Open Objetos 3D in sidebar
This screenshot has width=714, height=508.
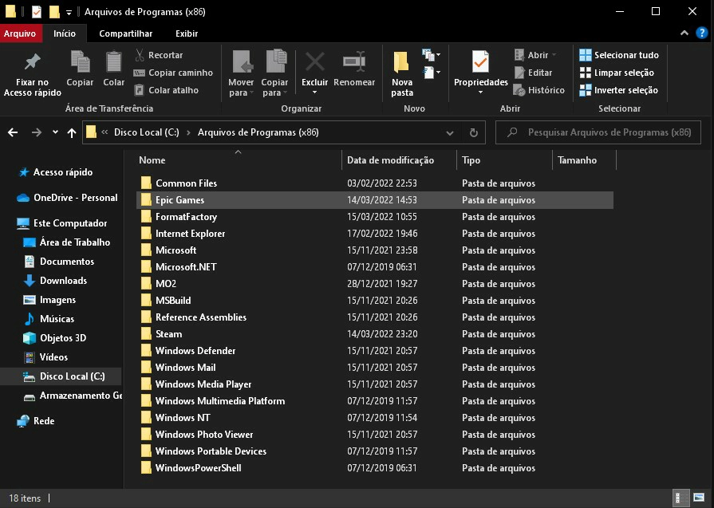pyautogui.click(x=55, y=338)
